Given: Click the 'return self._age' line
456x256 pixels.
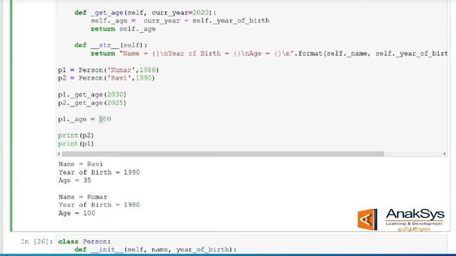Looking at the screenshot, I should point(123,29).
